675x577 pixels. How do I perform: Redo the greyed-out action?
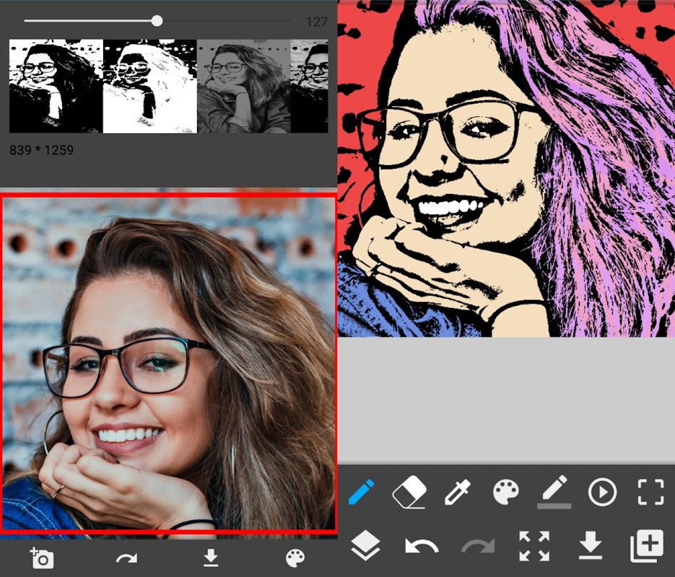coord(478,547)
